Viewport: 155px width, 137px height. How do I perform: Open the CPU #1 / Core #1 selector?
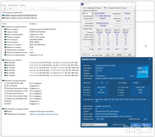coord(94,125)
